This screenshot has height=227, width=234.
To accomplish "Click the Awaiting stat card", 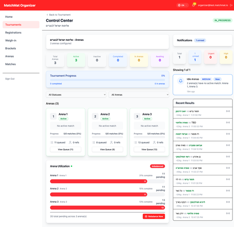I will click(x=160, y=60).
